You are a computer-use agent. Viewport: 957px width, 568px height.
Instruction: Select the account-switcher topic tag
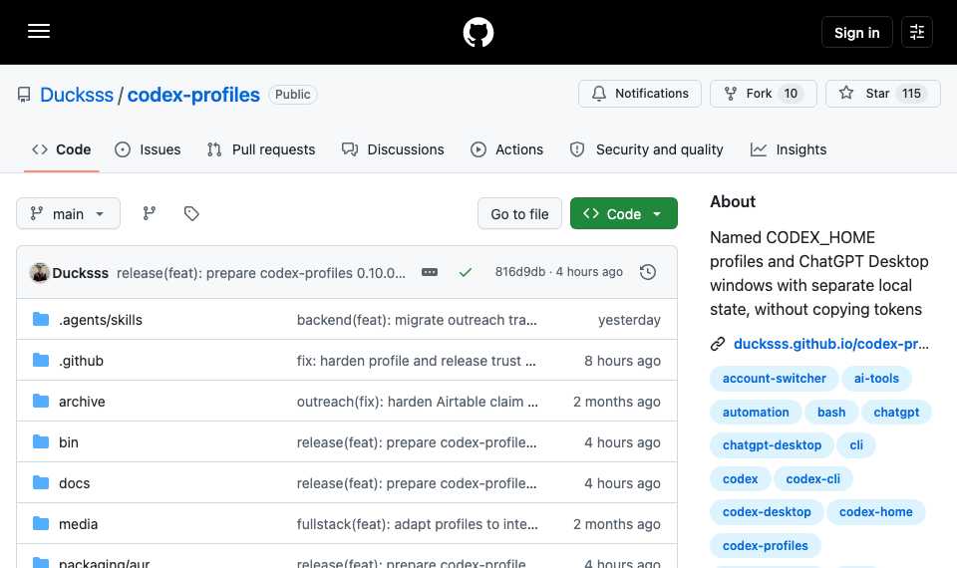pos(774,379)
